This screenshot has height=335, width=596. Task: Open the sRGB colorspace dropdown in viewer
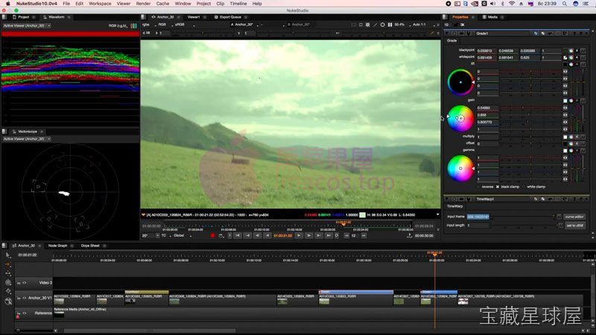pyautogui.click(x=184, y=25)
